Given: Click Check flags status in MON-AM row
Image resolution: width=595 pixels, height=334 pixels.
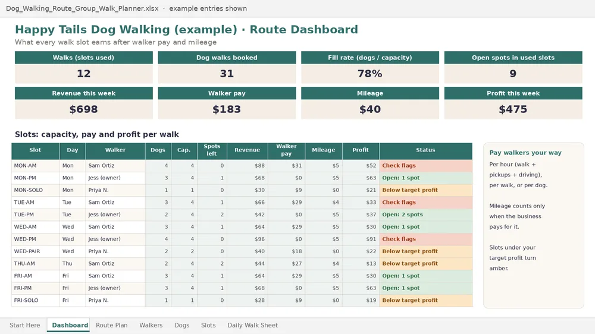Looking at the screenshot, I should pyautogui.click(x=426, y=166).
